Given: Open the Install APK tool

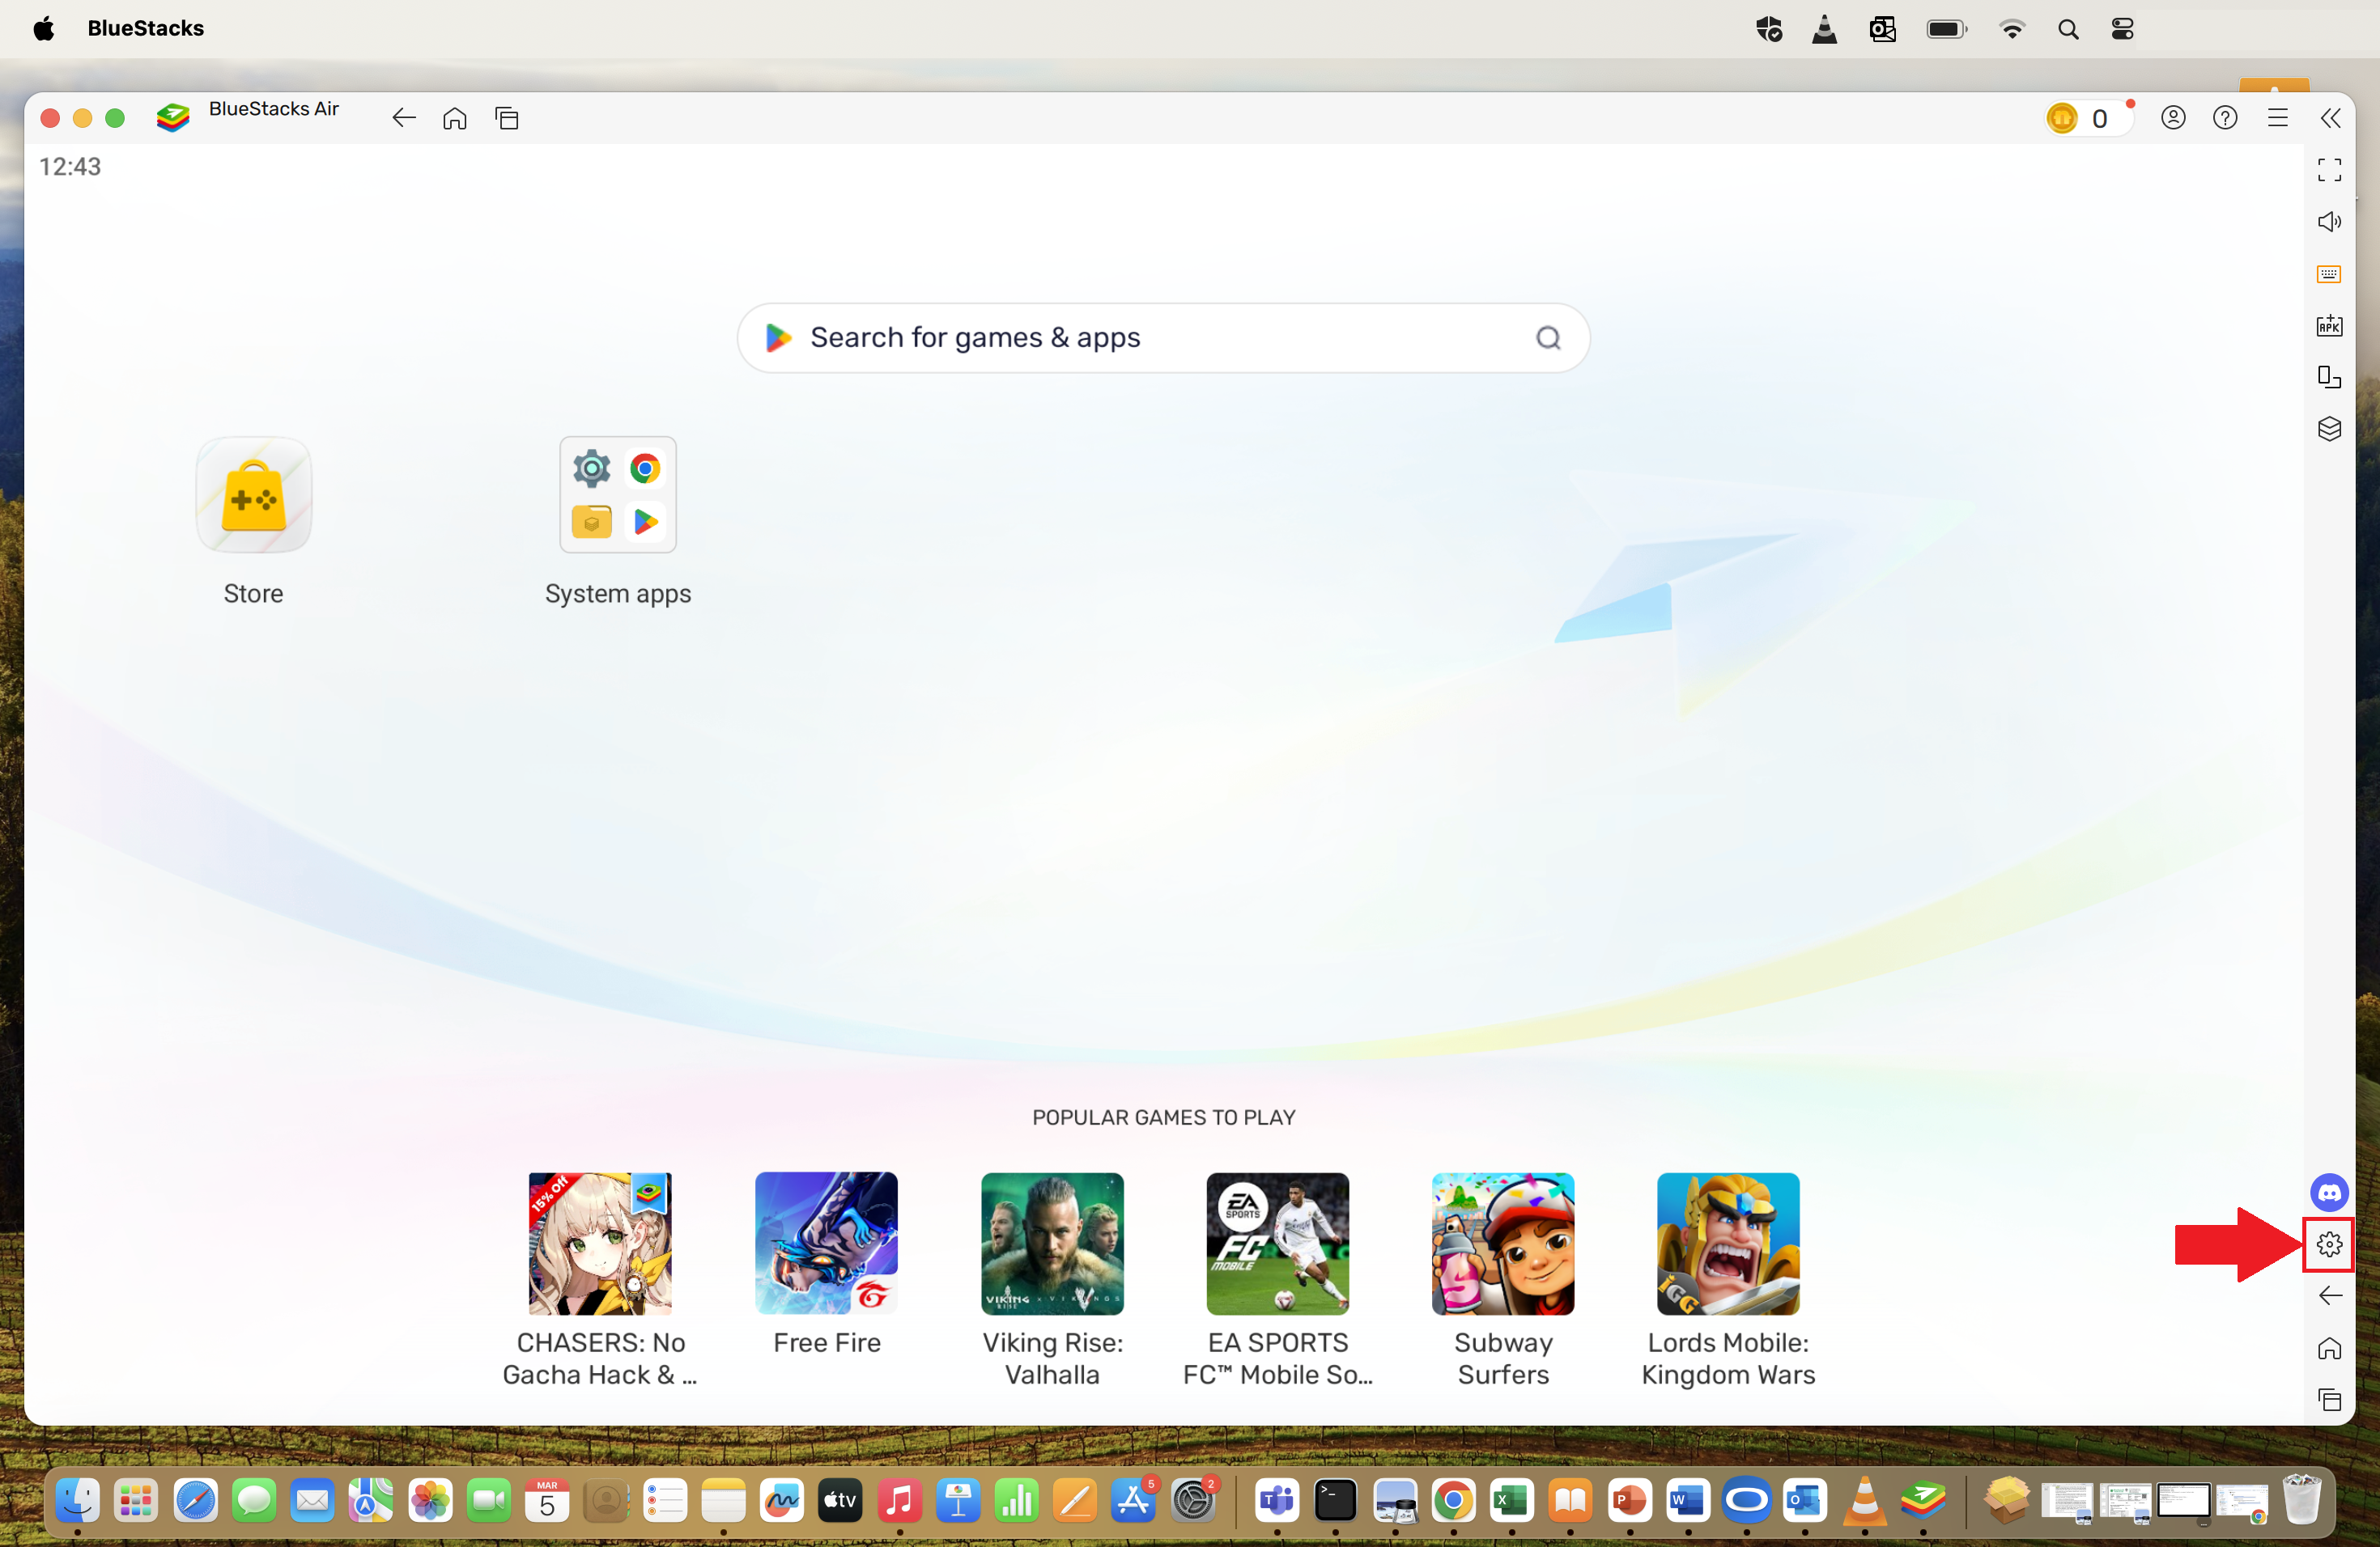Looking at the screenshot, I should tap(2330, 326).
